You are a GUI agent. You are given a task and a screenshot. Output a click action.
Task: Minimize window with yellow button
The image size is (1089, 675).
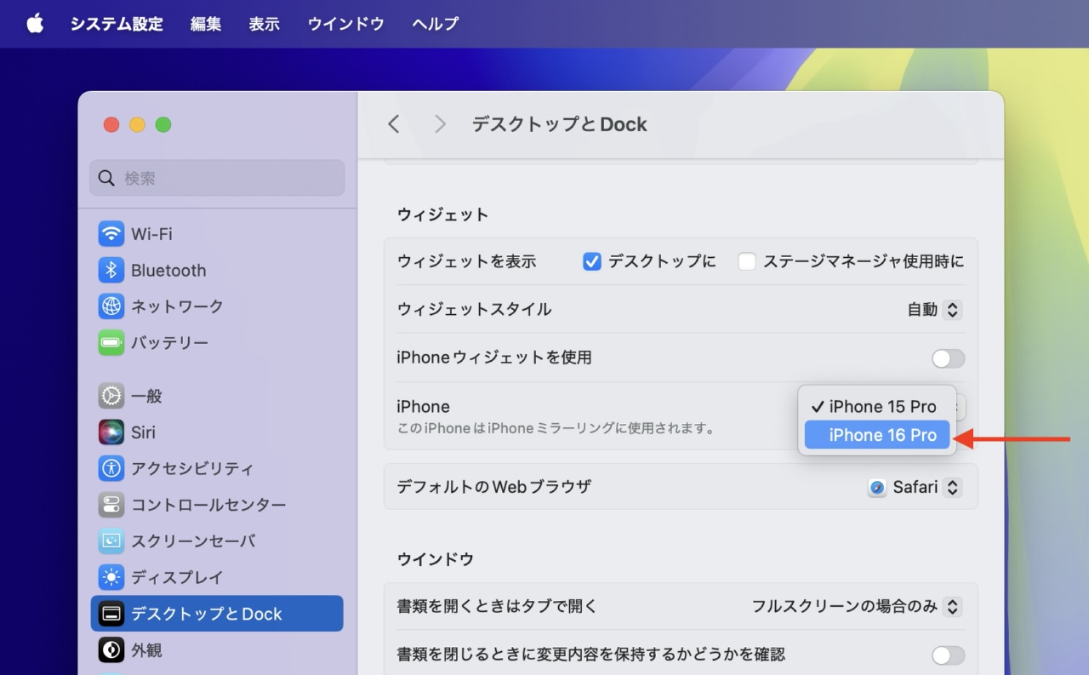tap(137, 125)
